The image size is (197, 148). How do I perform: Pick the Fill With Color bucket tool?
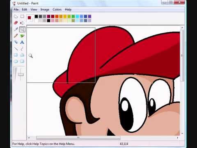click(x=22, y=23)
